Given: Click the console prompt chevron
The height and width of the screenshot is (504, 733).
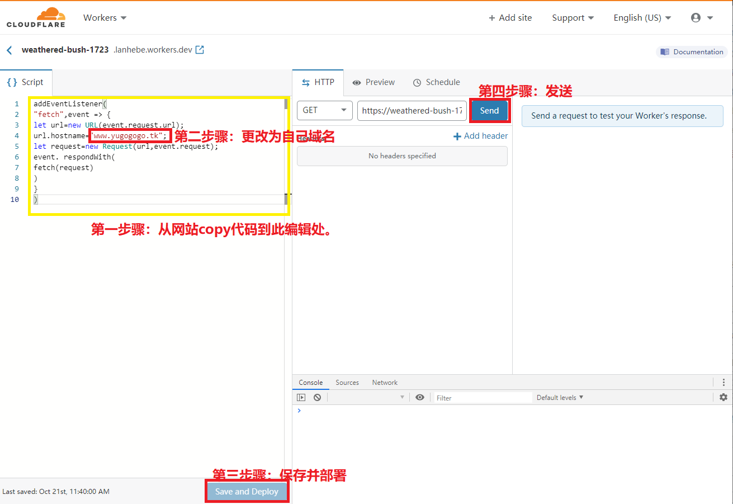Looking at the screenshot, I should (x=299, y=411).
